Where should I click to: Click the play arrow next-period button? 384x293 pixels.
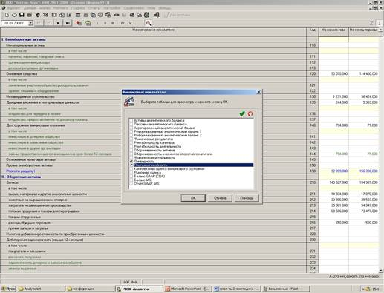(58, 23)
